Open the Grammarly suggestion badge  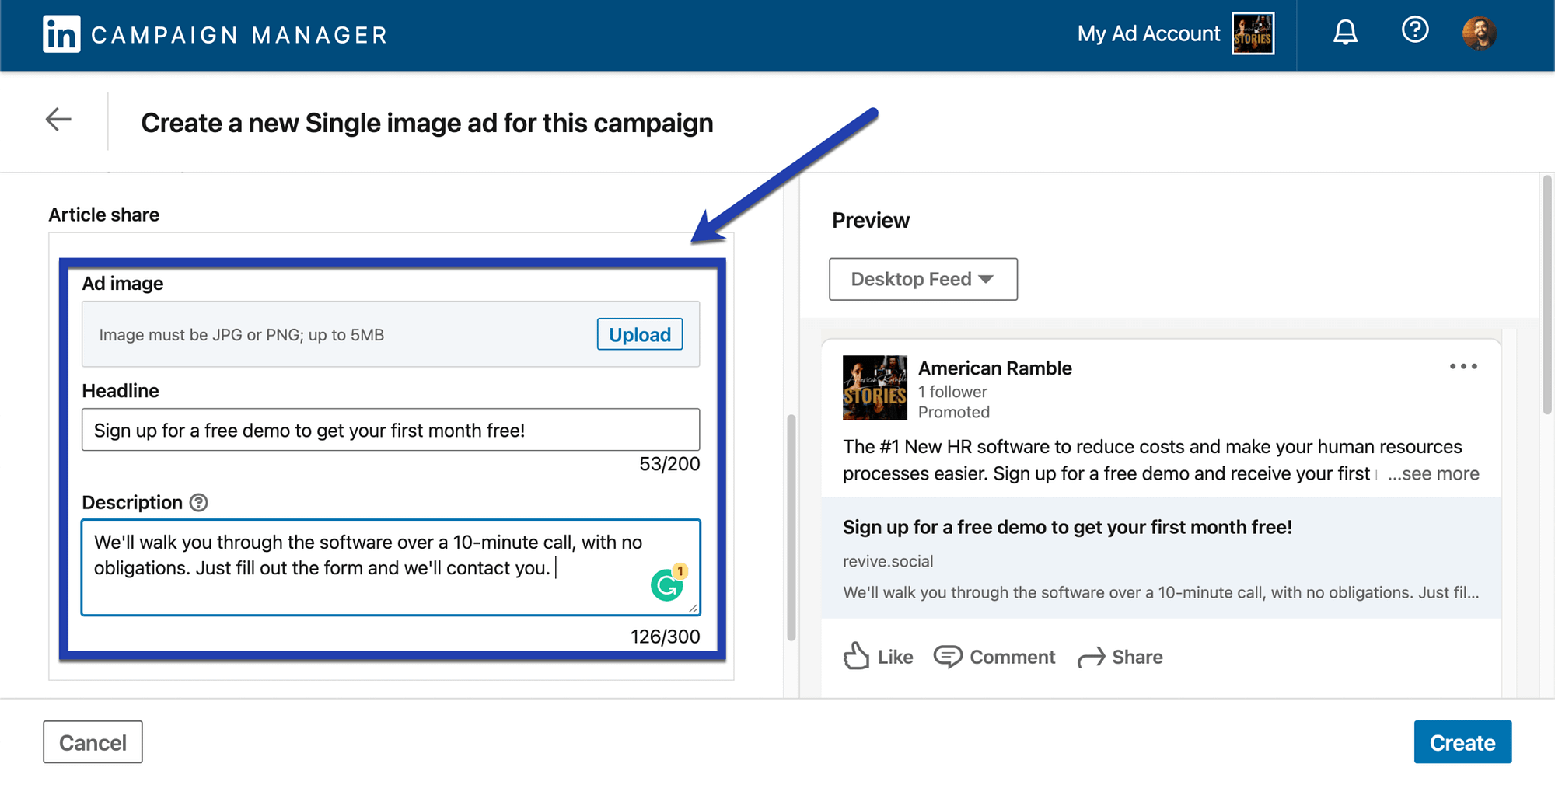coord(669,583)
